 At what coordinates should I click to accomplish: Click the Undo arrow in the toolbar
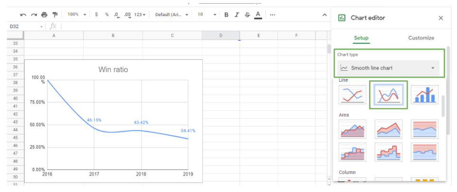(x=23, y=15)
